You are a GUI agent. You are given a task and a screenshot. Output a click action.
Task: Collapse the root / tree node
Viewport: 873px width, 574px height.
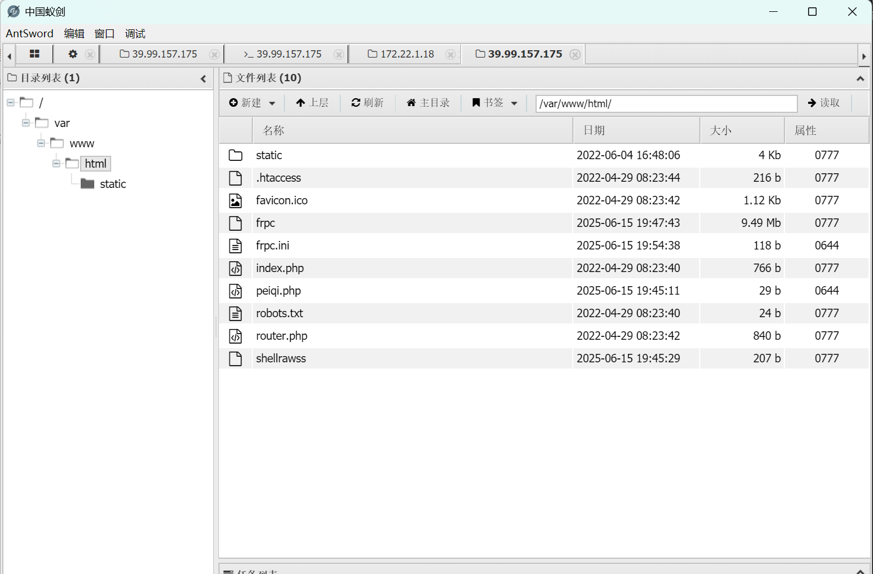11,103
